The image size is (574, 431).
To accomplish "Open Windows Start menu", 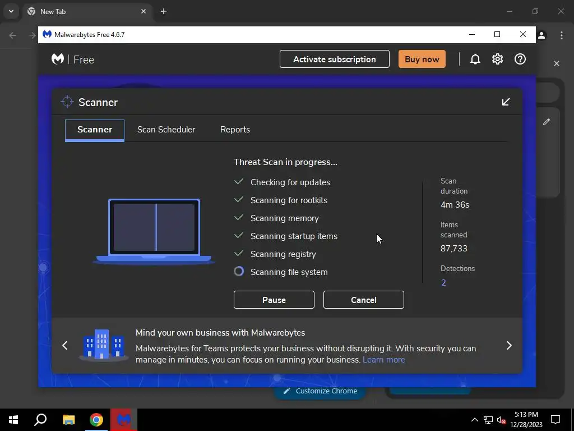I will coord(13,420).
